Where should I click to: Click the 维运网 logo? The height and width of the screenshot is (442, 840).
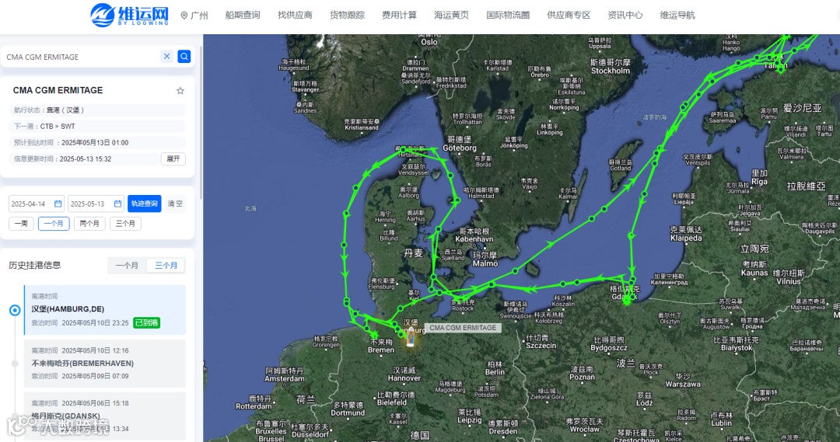point(129,15)
